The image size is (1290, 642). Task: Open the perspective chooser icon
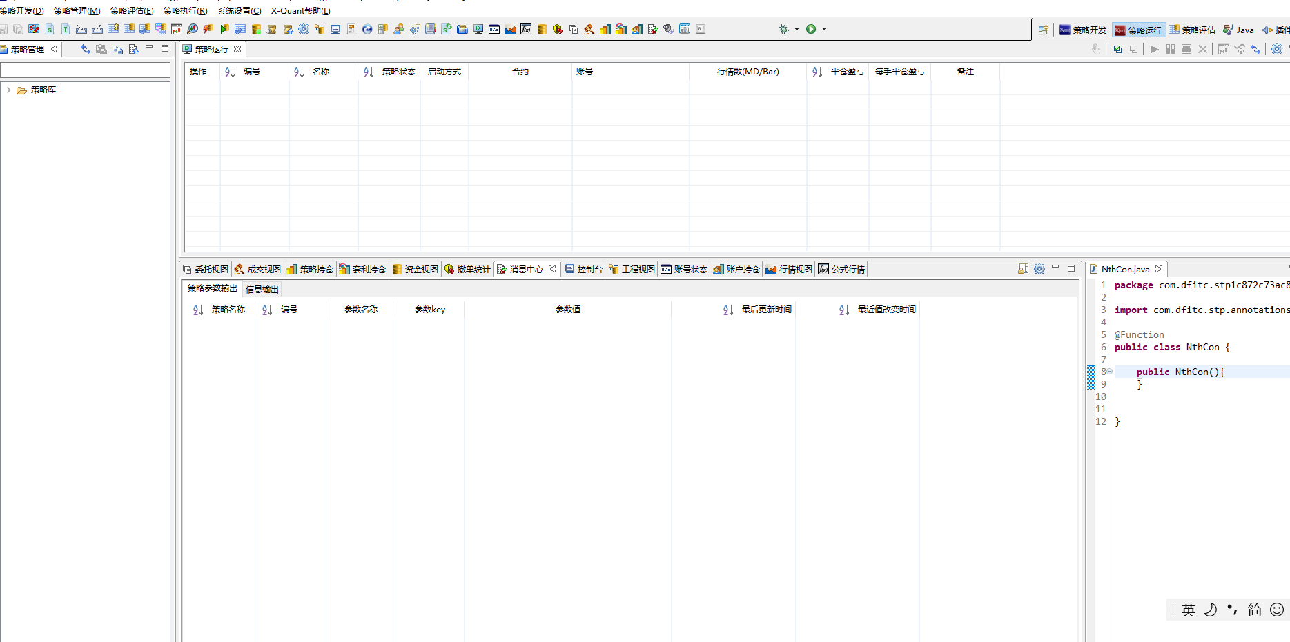coord(1044,30)
